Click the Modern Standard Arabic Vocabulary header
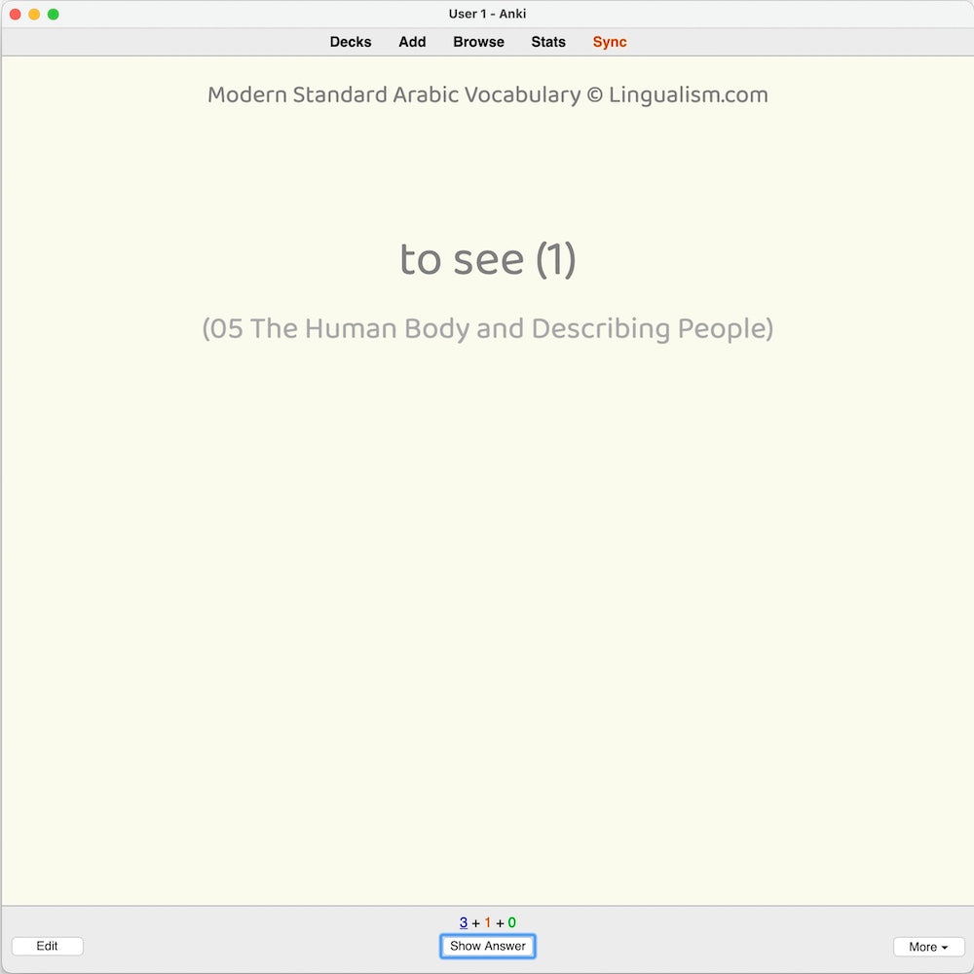The height and width of the screenshot is (974, 974). pos(393,95)
